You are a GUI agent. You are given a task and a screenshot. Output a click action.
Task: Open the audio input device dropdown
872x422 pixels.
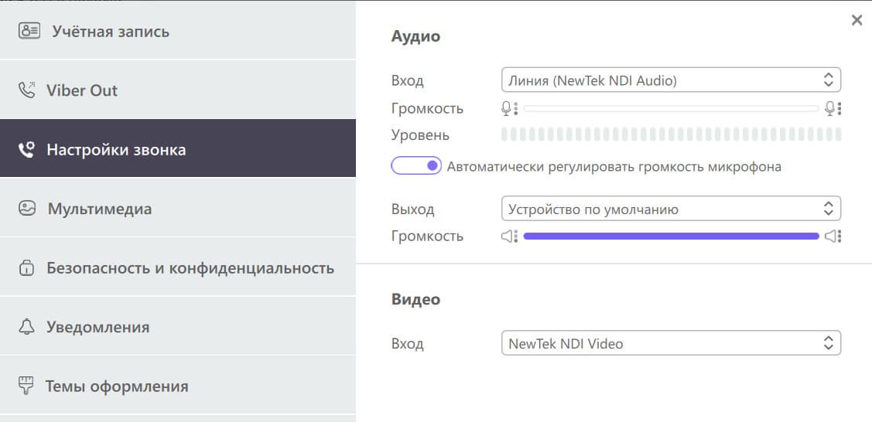pyautogui.click(x=671, y=80)
